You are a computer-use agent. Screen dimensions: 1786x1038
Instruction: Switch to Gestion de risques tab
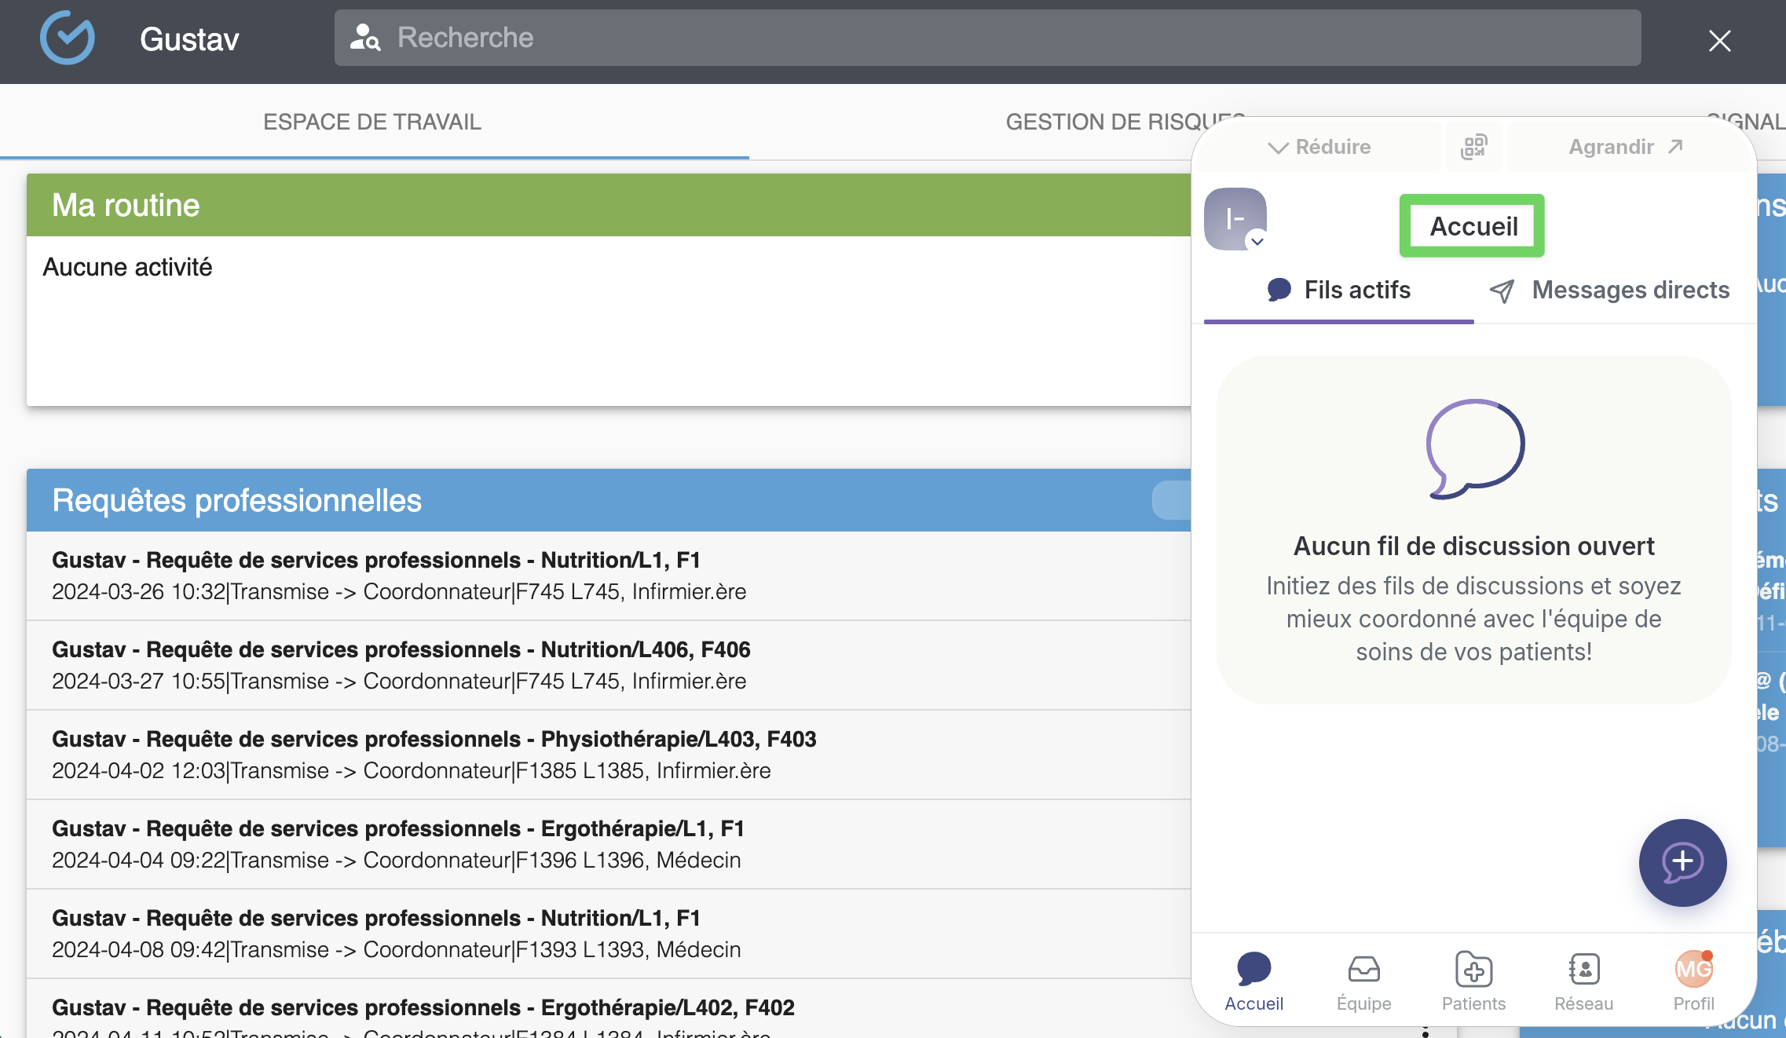pyautogui.click(x=1100, y=122)
